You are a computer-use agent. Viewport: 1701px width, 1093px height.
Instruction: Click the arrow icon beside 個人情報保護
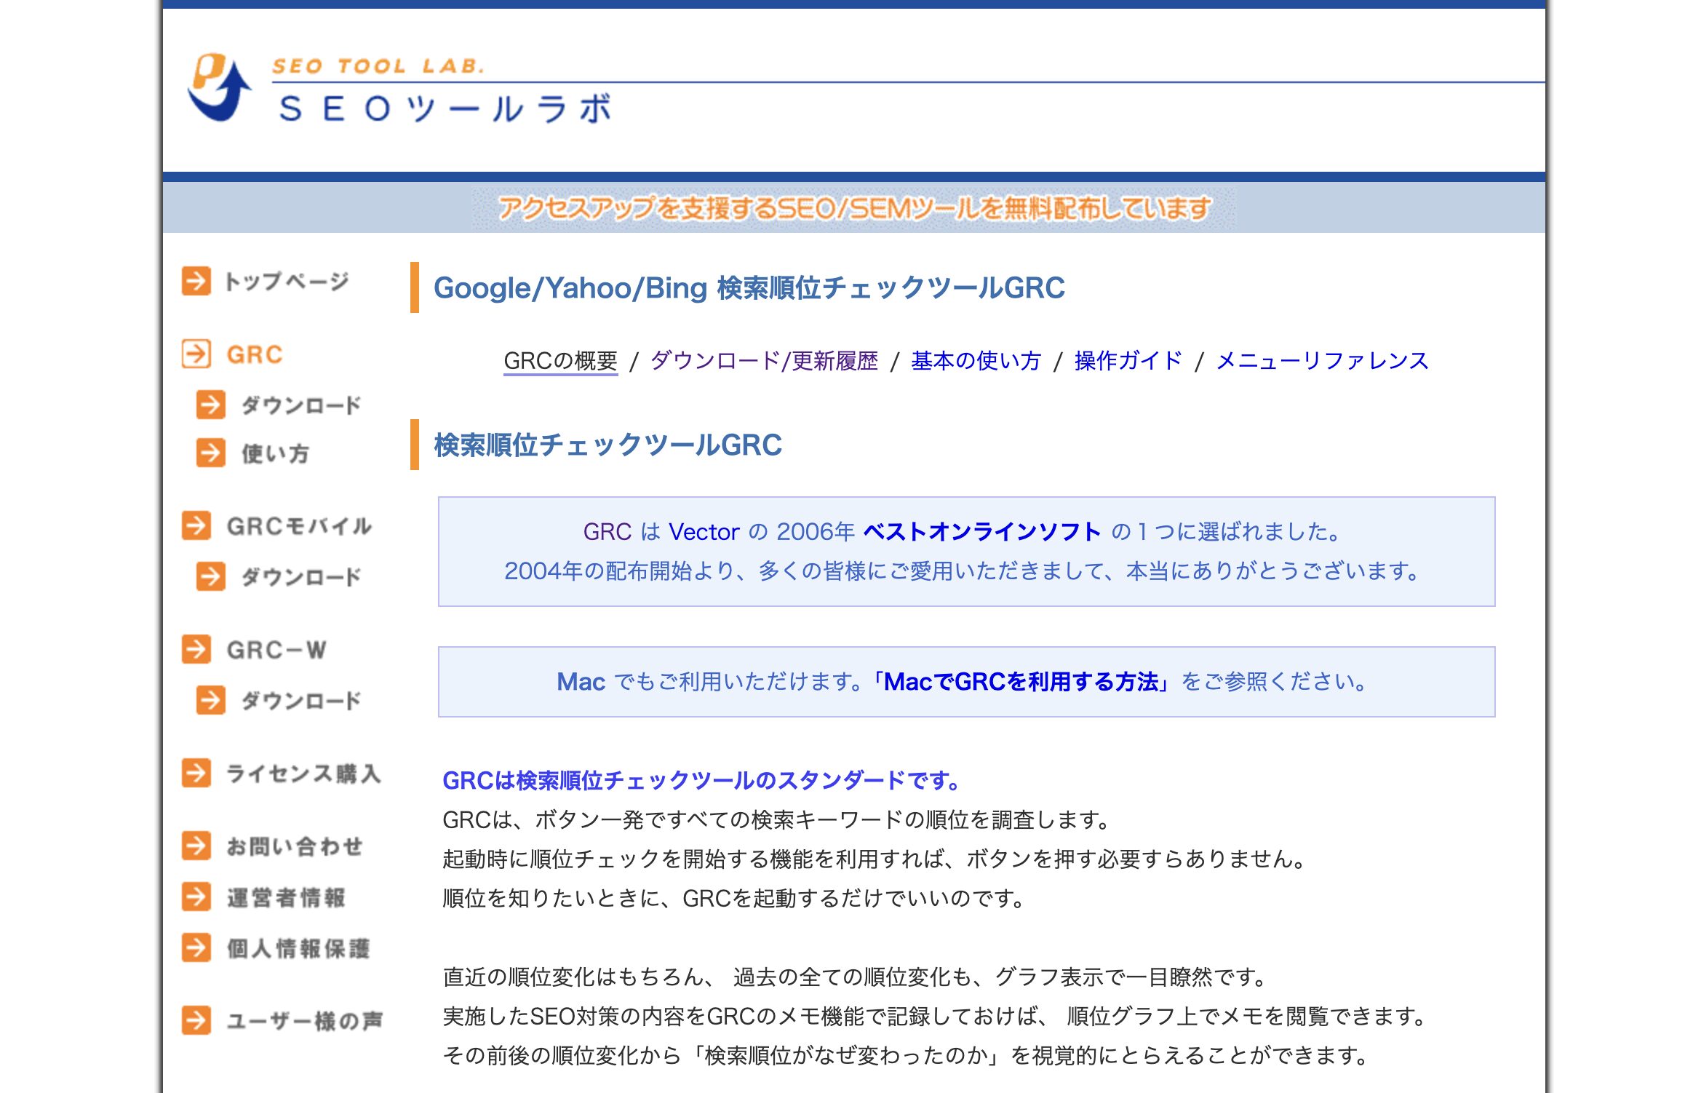click(196, 947)
